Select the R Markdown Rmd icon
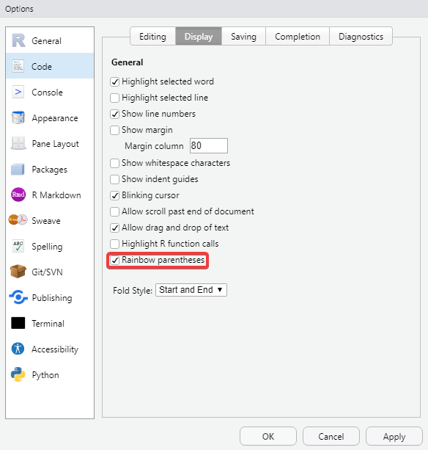 tap(18, 195)
